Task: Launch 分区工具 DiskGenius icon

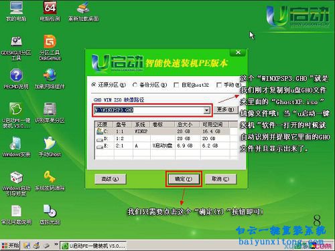Action: pyautogui.click(x=50, y=48)
